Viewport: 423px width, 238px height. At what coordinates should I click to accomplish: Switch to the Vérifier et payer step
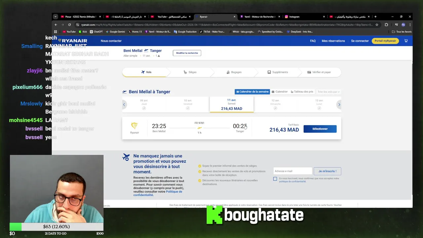point(319,72)
